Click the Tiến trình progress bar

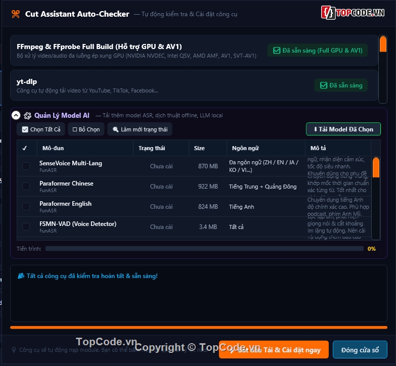click(x=204, y=249)
